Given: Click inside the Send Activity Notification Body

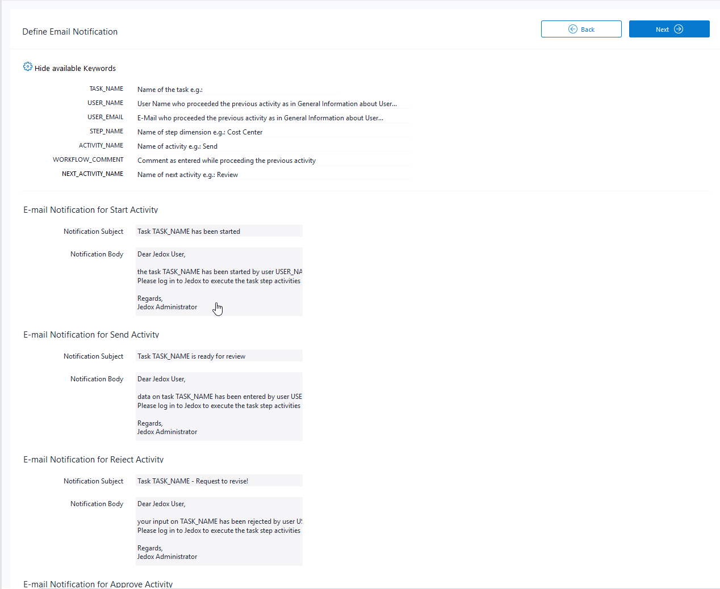Looking at the screenshot, I should coord(219,406).
